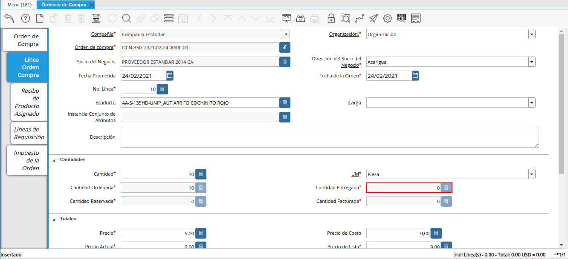Image resolution: width=568 pixels, height=259 pixels.
Task: Open the find record magnifier icon
Action: (126, 18)
